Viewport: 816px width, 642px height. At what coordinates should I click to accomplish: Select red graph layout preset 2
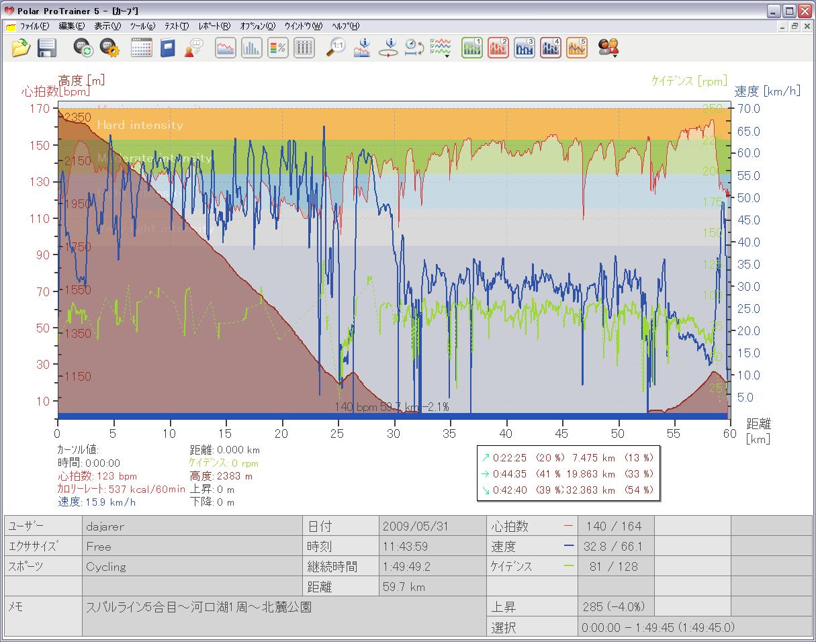pos(498,48)
